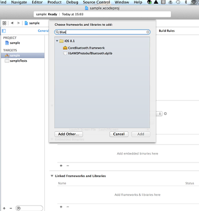
Task: Select CoreBluetooth.framework
Action: tap(86, 48)
